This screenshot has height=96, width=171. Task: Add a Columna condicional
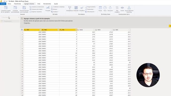point(37,7)
